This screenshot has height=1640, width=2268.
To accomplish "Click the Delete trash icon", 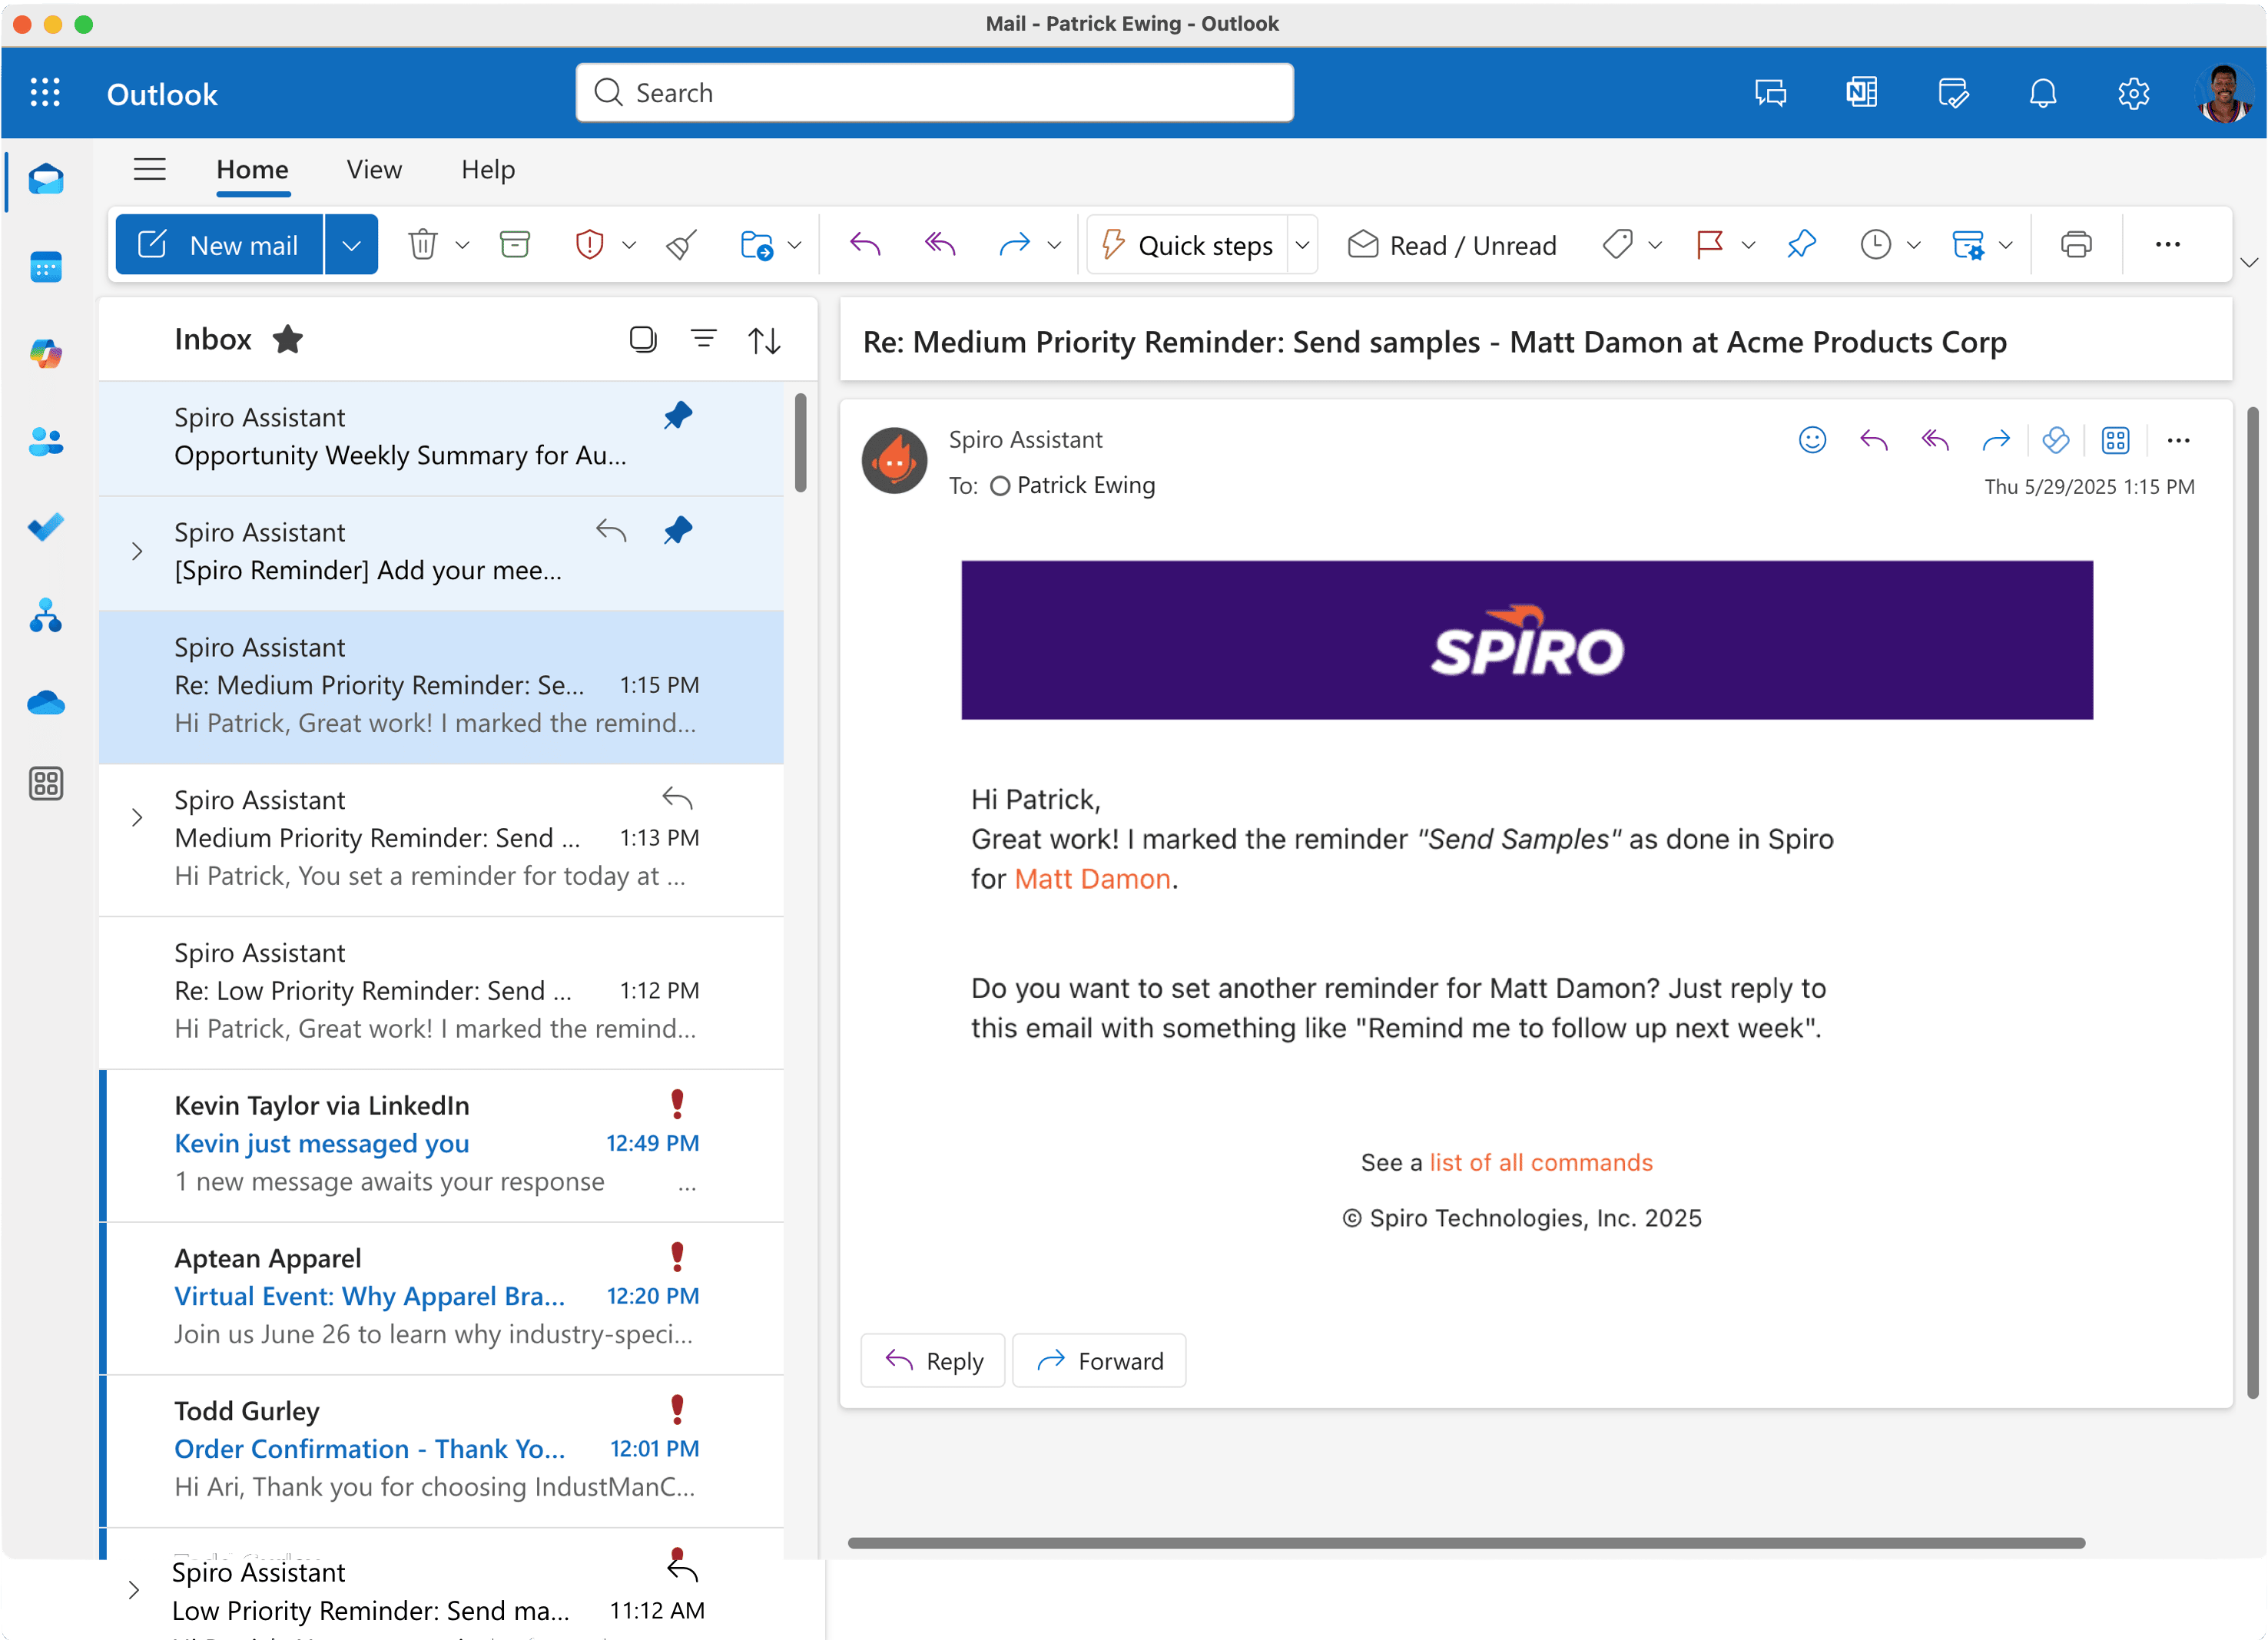I will tap(423, 245).
